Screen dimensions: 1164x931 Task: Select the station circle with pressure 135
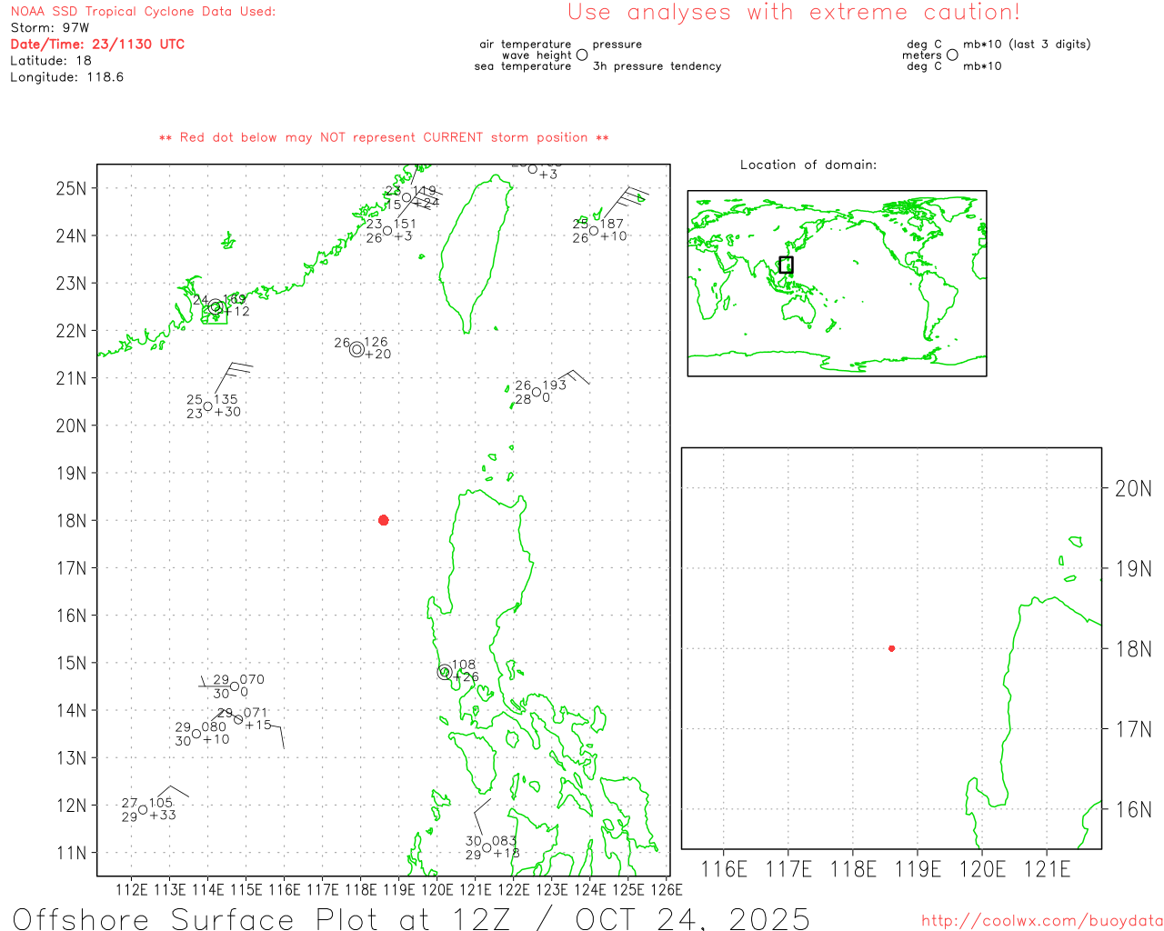[208, 406]
